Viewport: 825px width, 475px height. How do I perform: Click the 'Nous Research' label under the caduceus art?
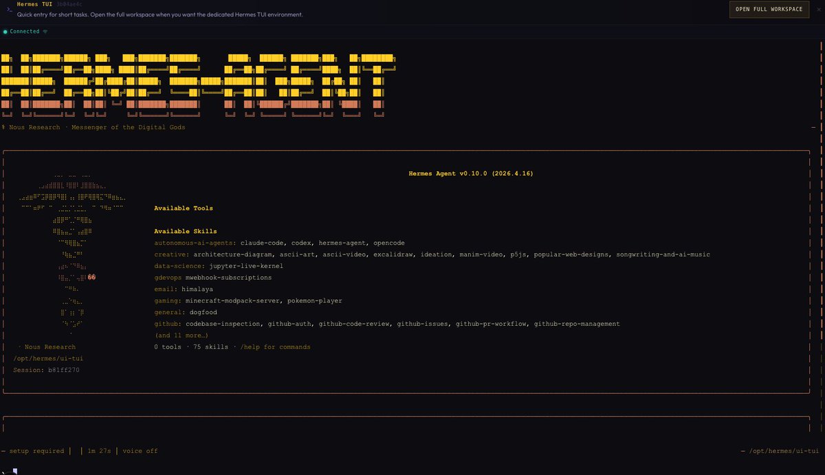(x=50, y=347)
